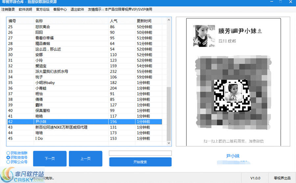Click the search text input field
This screenshot has width=296, height=183.
[140, 153]
